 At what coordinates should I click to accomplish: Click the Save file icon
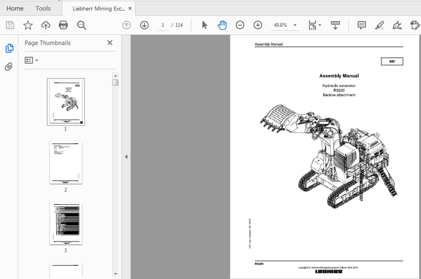coord(10,25)
